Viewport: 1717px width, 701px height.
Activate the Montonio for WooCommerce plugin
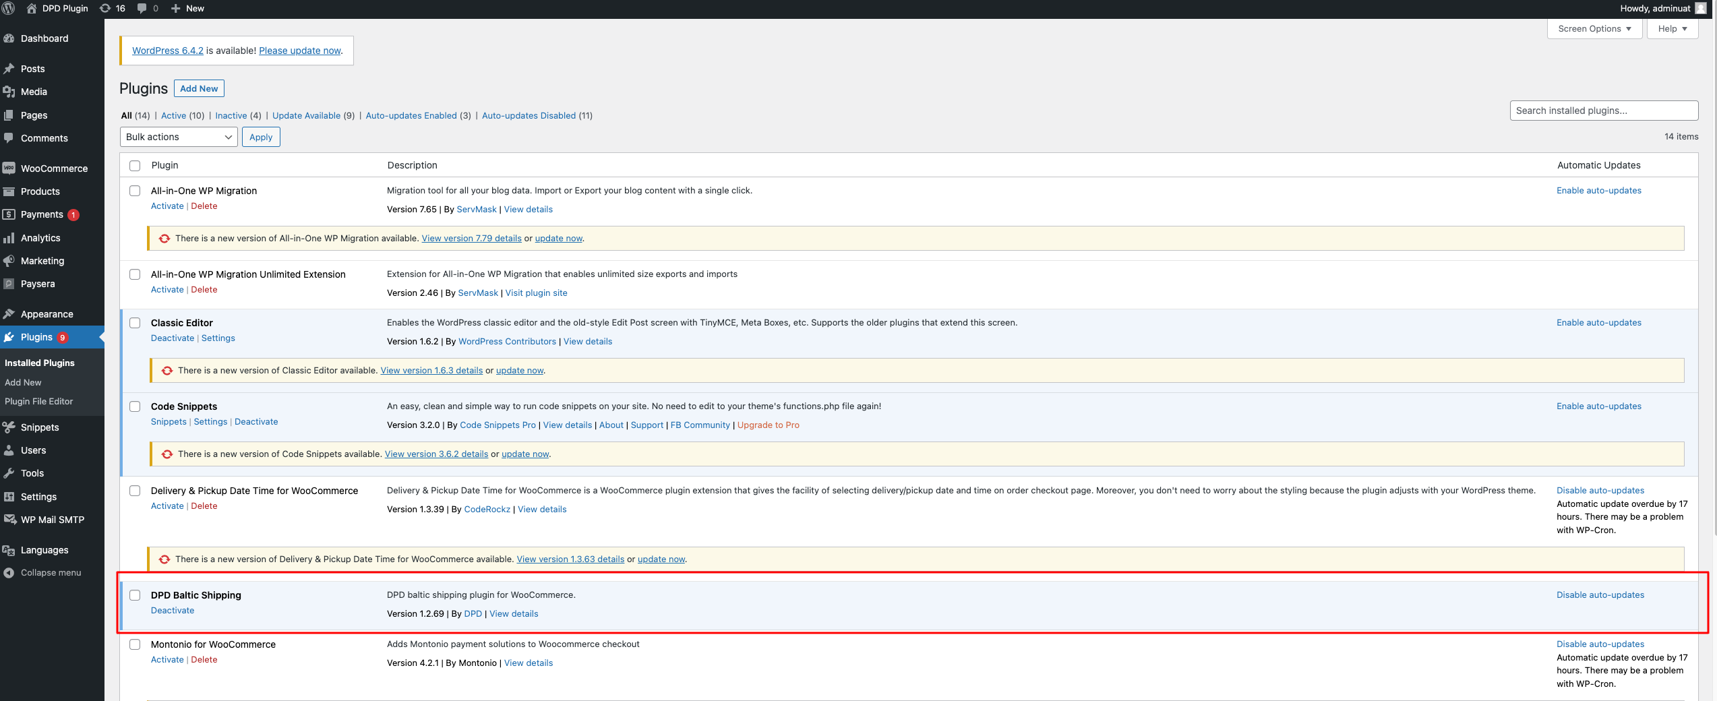tap(167, 660)
